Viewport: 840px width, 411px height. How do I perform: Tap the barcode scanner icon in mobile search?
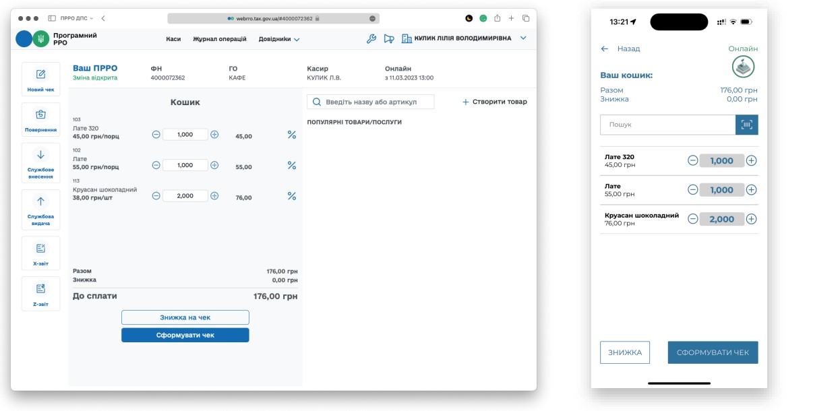pyautogui.click(x=747, y=125)
